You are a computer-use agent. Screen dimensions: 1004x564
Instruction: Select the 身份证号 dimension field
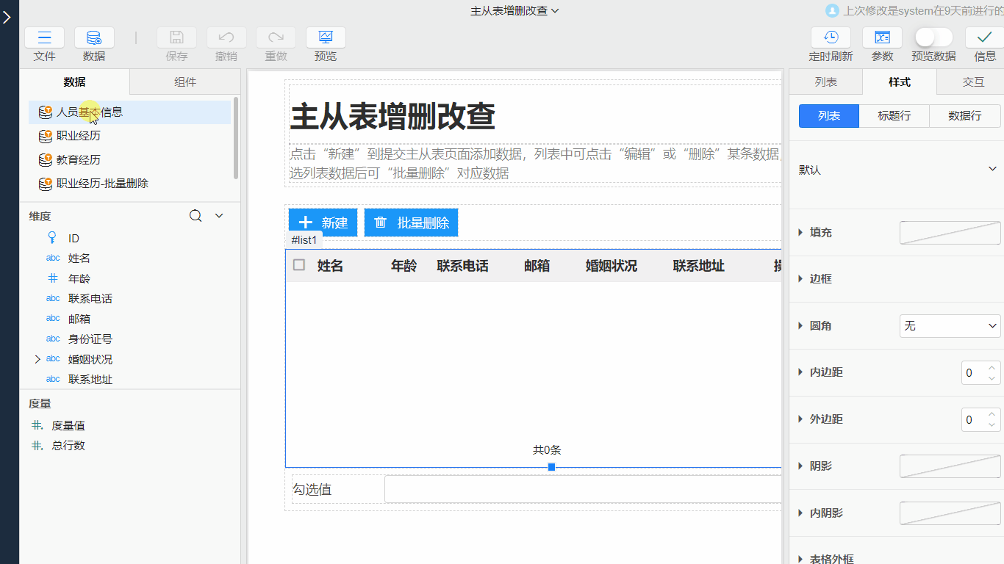[x=90, y=339]
